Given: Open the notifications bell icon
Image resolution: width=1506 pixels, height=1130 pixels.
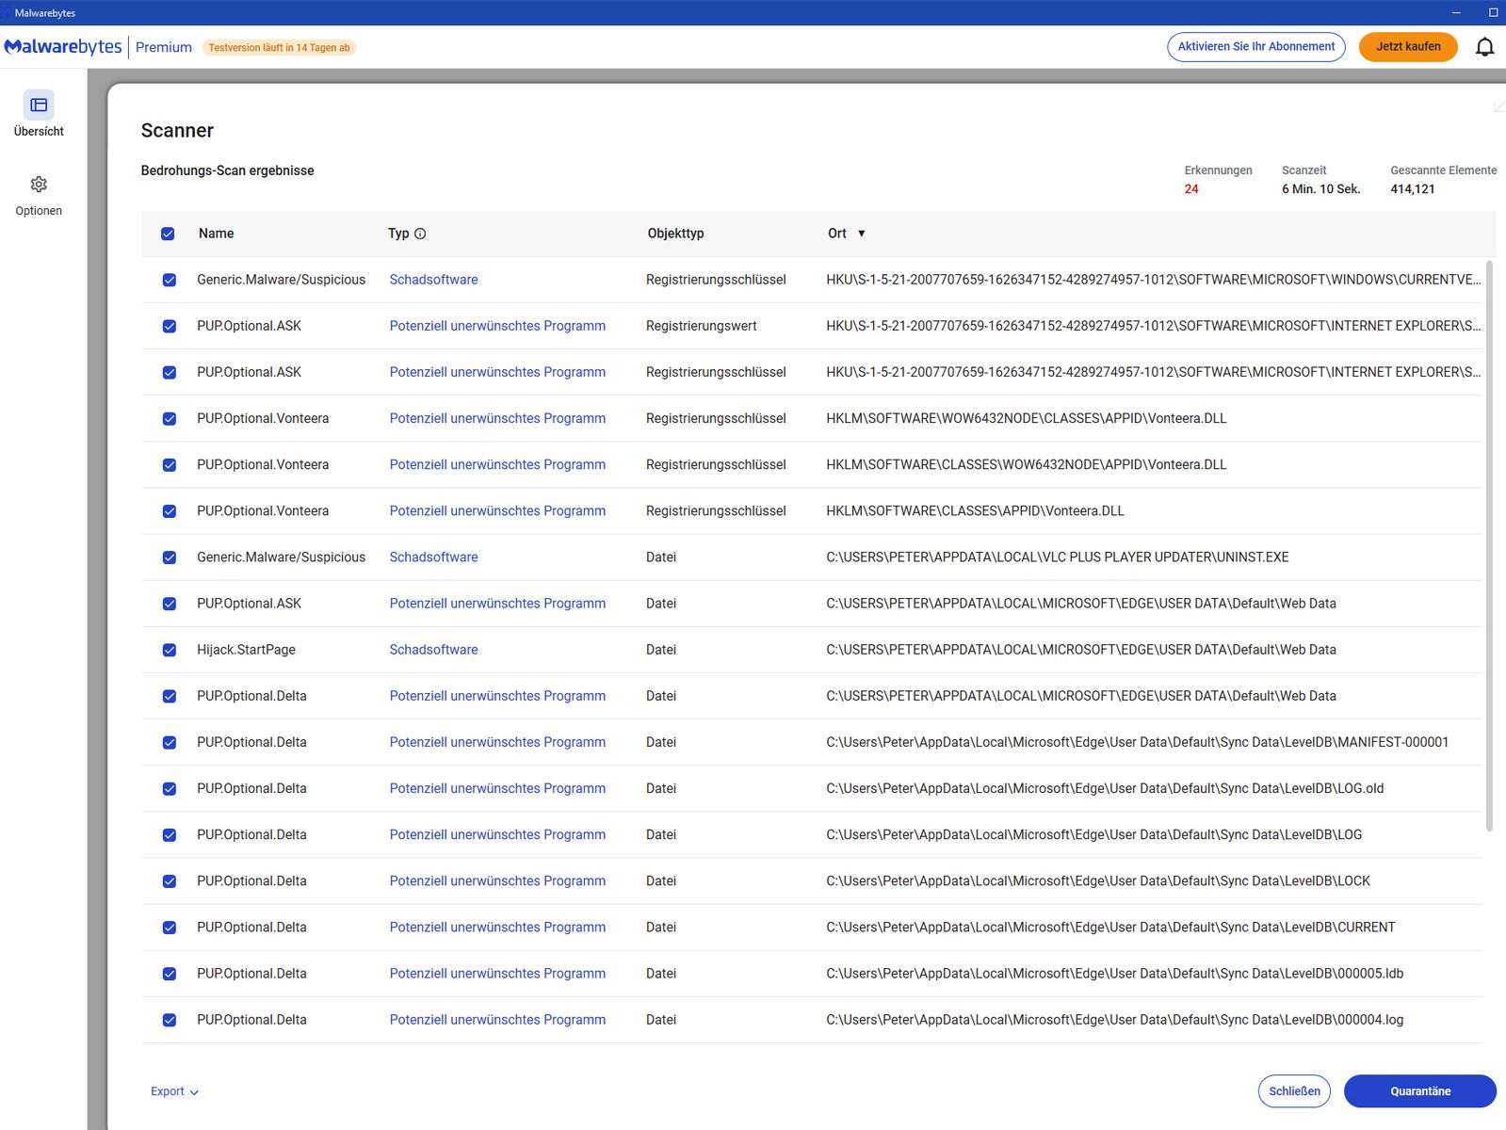Looking at the screenshot, I should point(1484,47).
